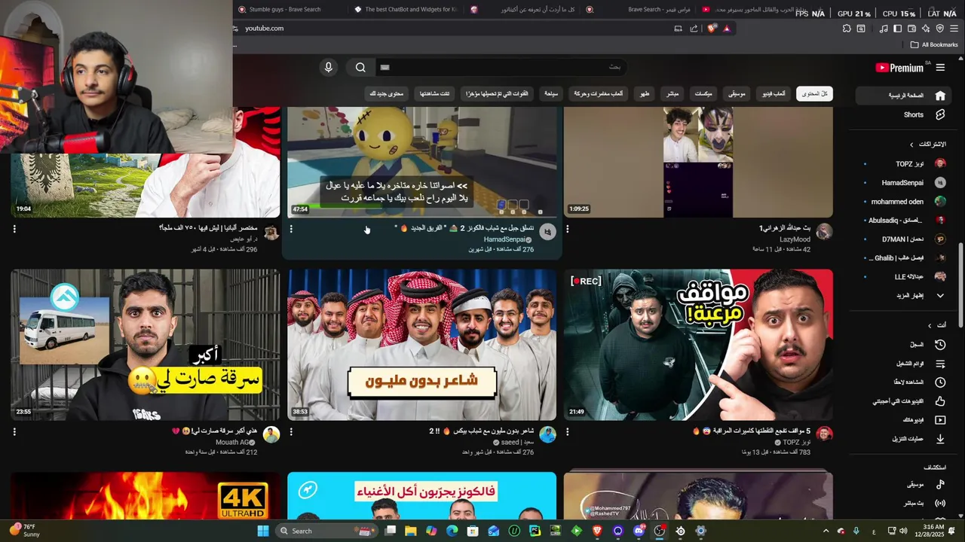Open the All Bookmarks folder
The height and width of the screenshot is (542, 965).
(x=933, y=44)
